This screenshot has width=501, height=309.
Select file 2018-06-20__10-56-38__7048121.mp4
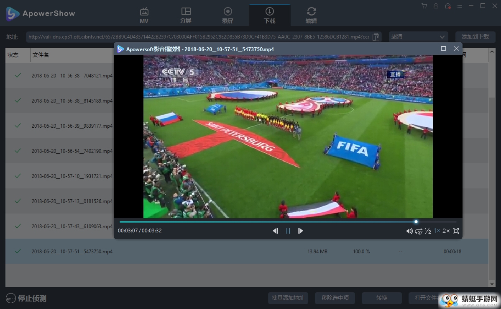[x=72, y=76]
